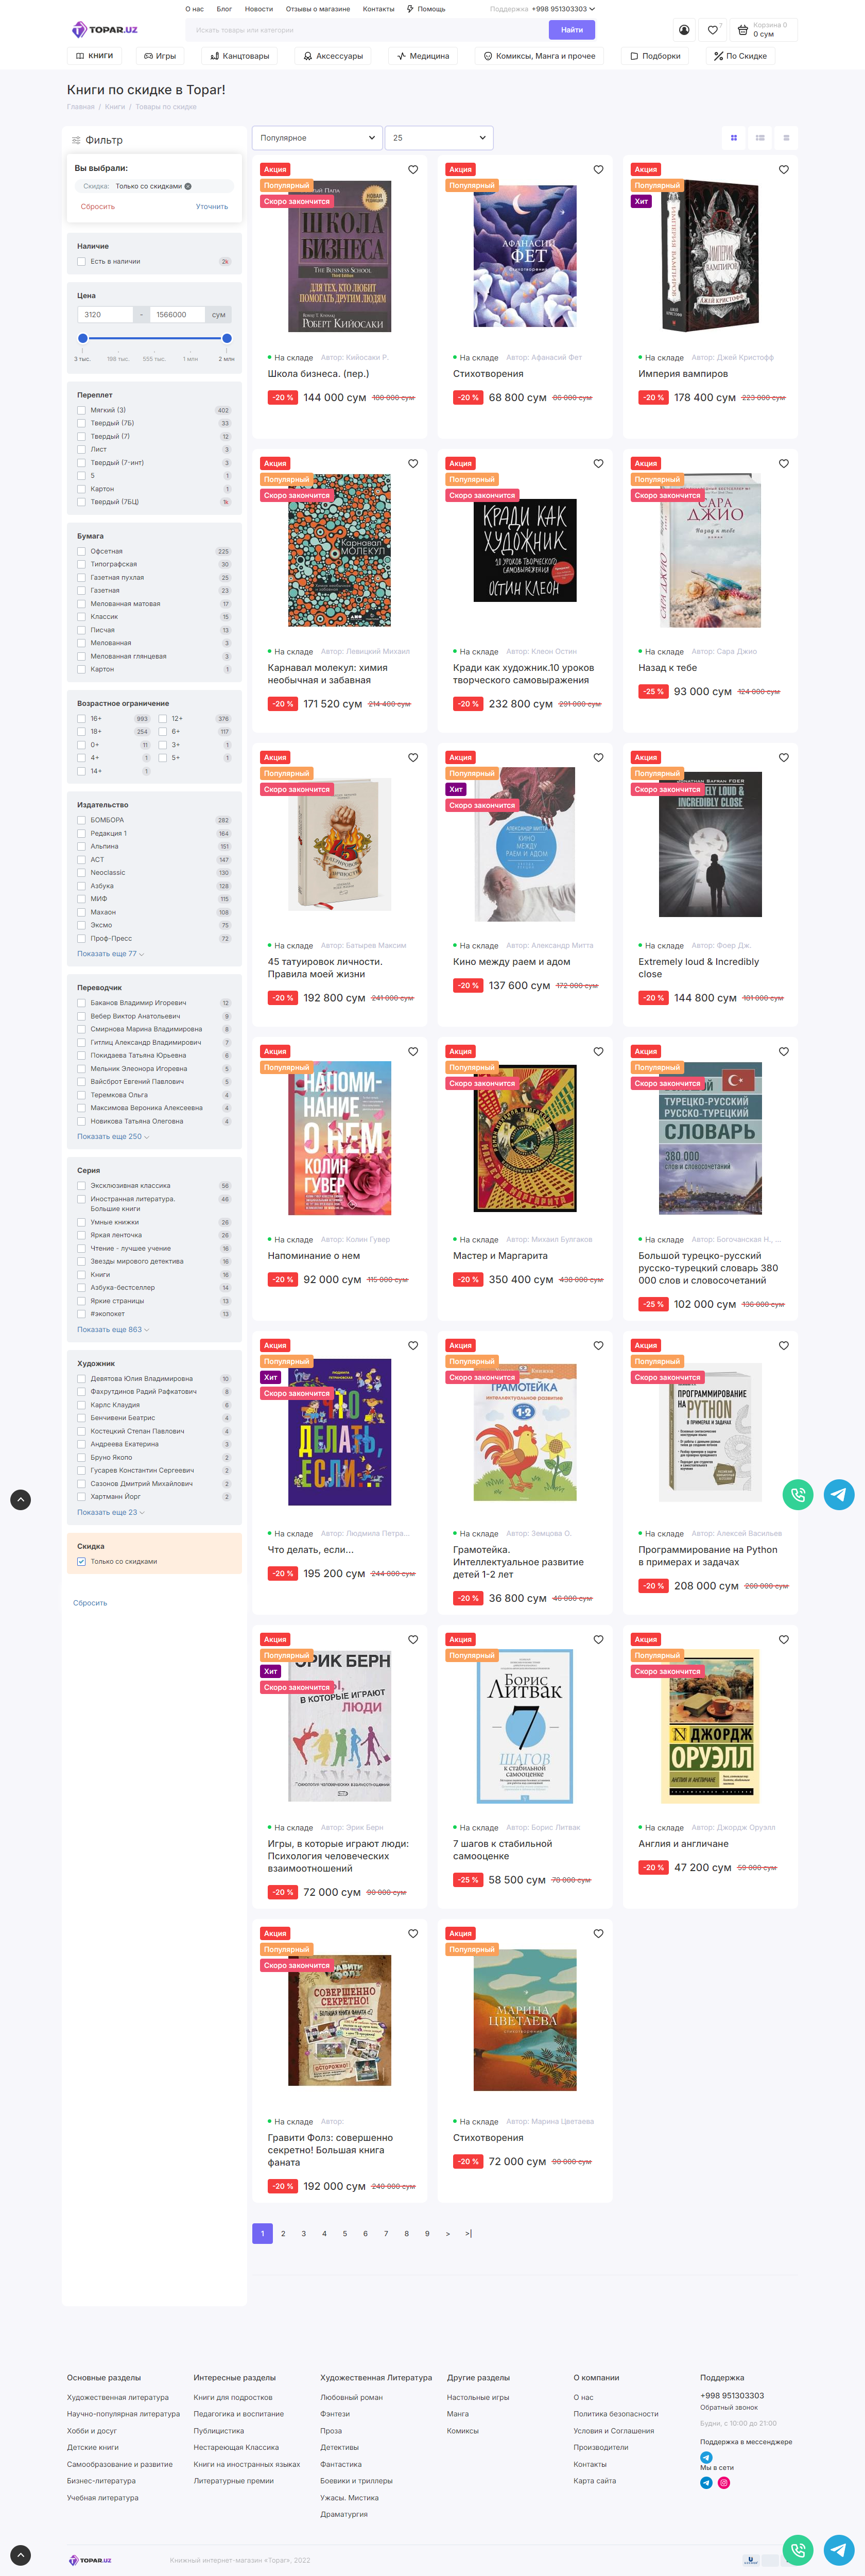This screenshot has height=2576, width=865.
Task: Open the Популярное sorting dropdown
Action: (x=317, y=138)
